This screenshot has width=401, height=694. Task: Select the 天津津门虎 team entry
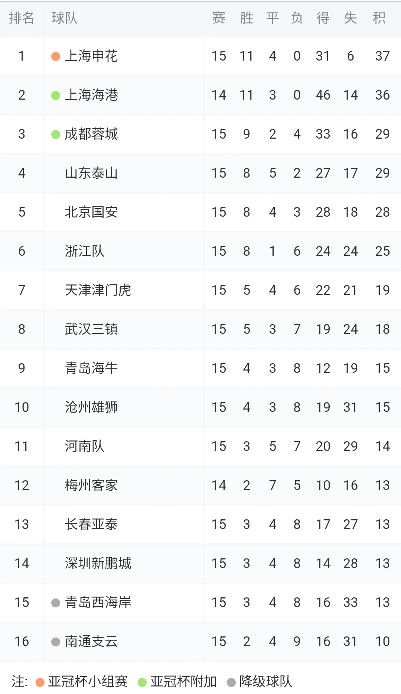tap(98, 290)
